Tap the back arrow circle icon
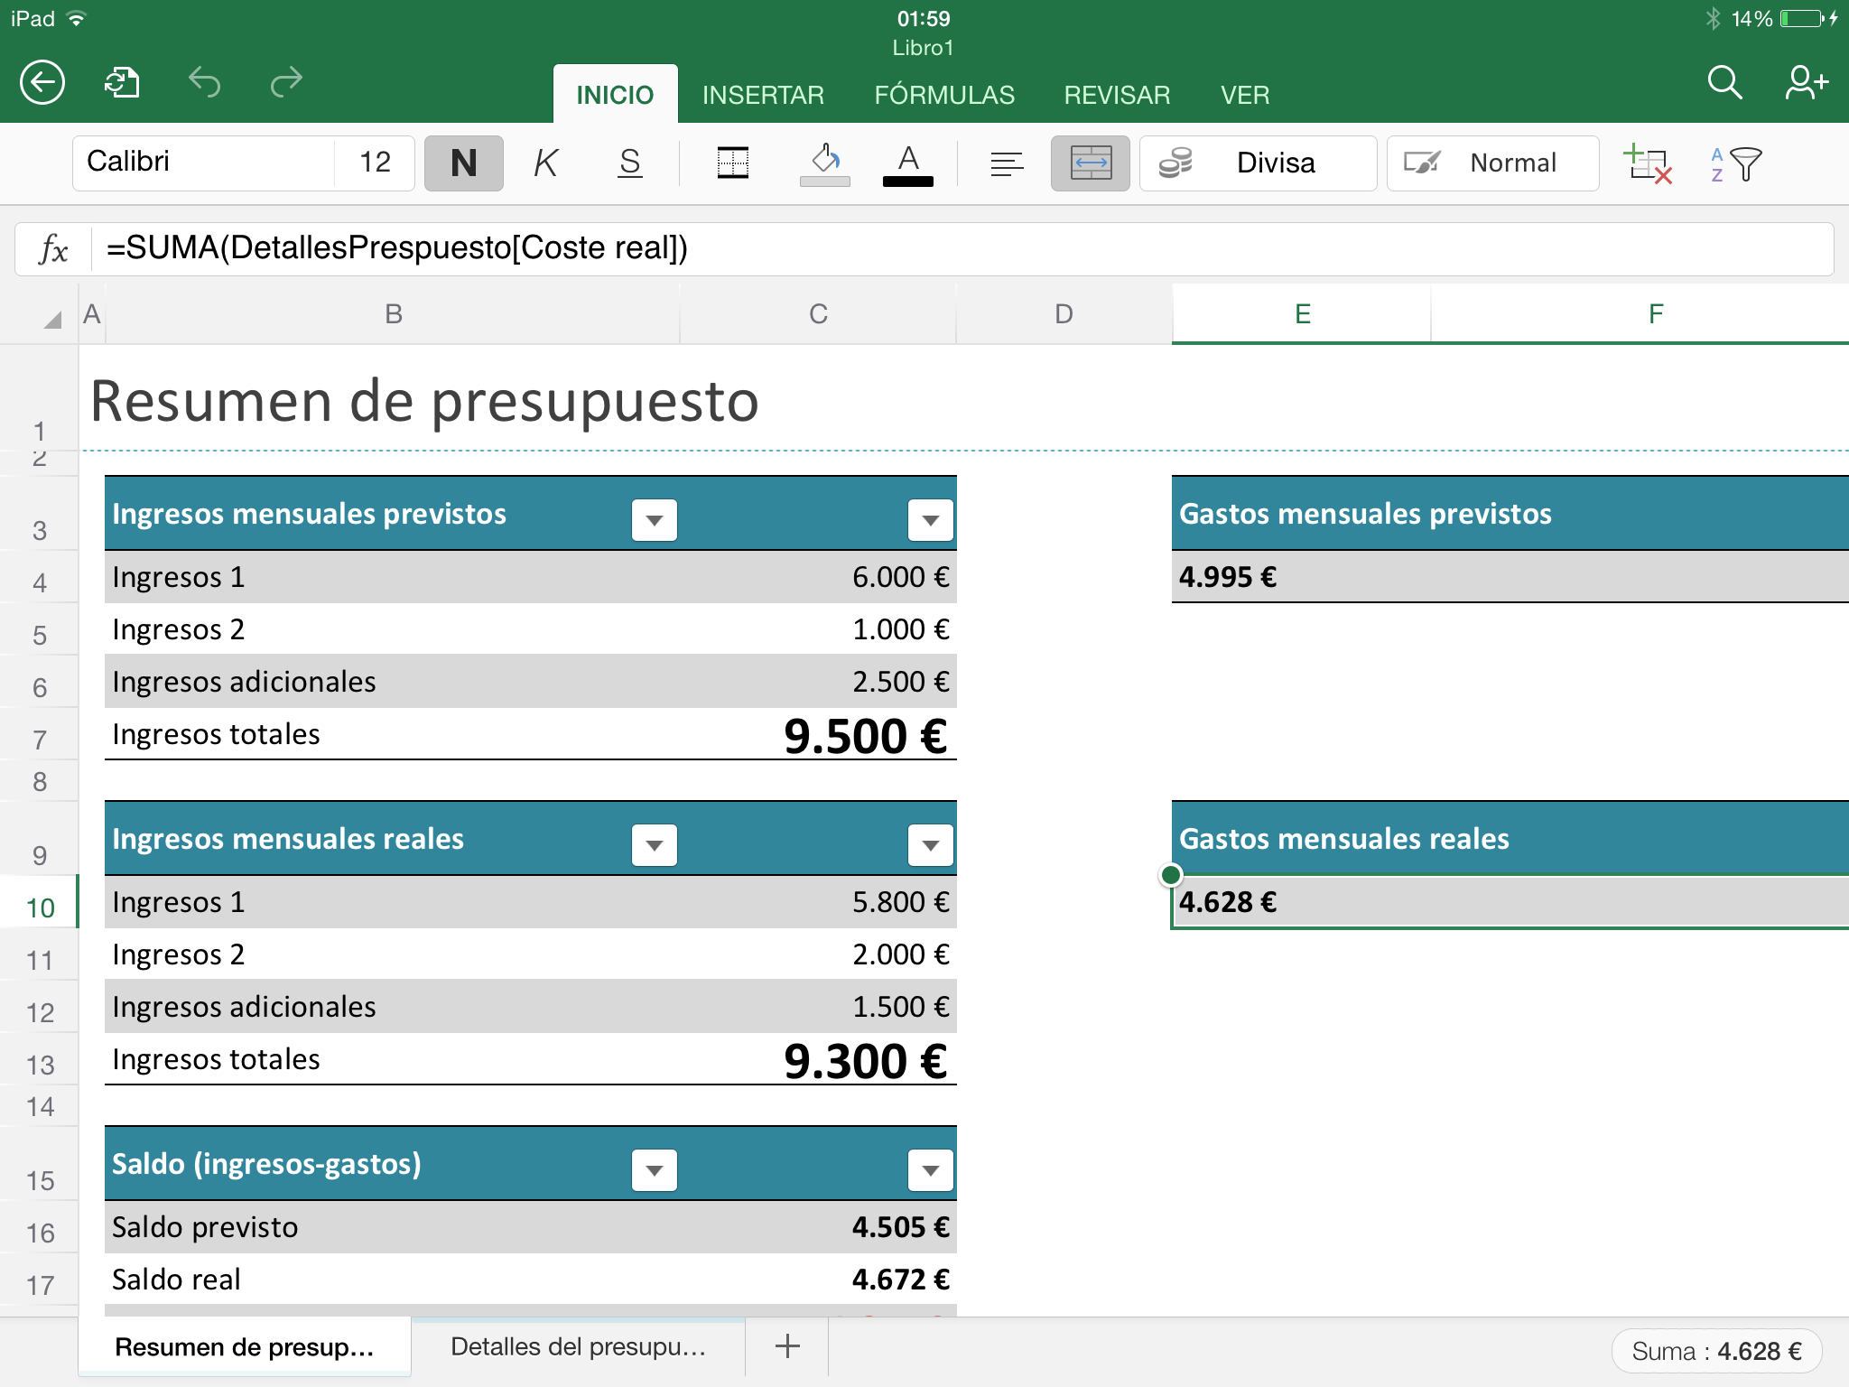1849x1387 pixels. pyautogui.click(x=42, y=83)
